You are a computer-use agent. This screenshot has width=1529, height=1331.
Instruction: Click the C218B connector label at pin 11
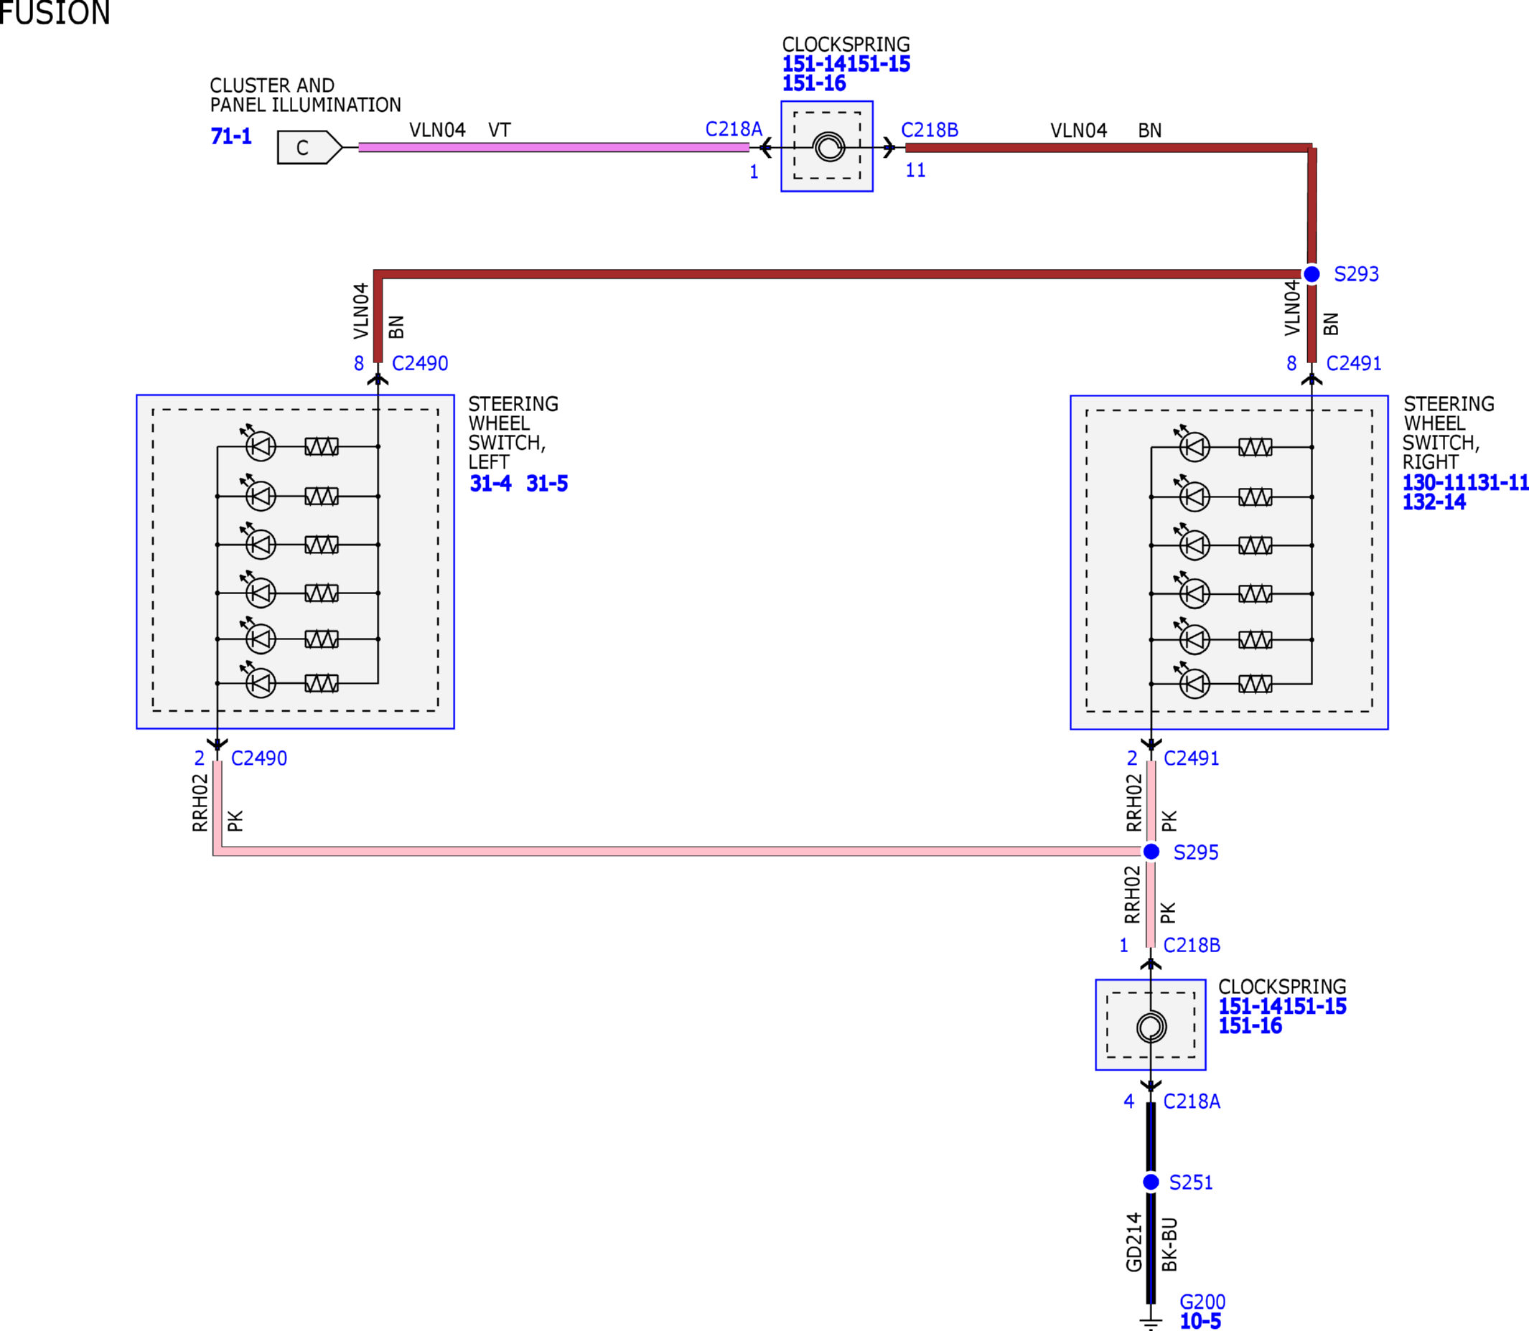[930, 130]
